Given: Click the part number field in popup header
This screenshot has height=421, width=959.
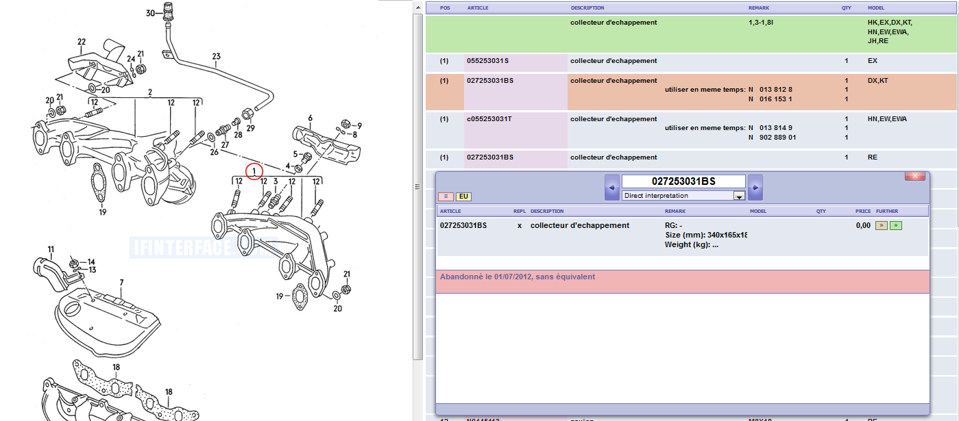Looking at the screenshot, I should [683, 181].
